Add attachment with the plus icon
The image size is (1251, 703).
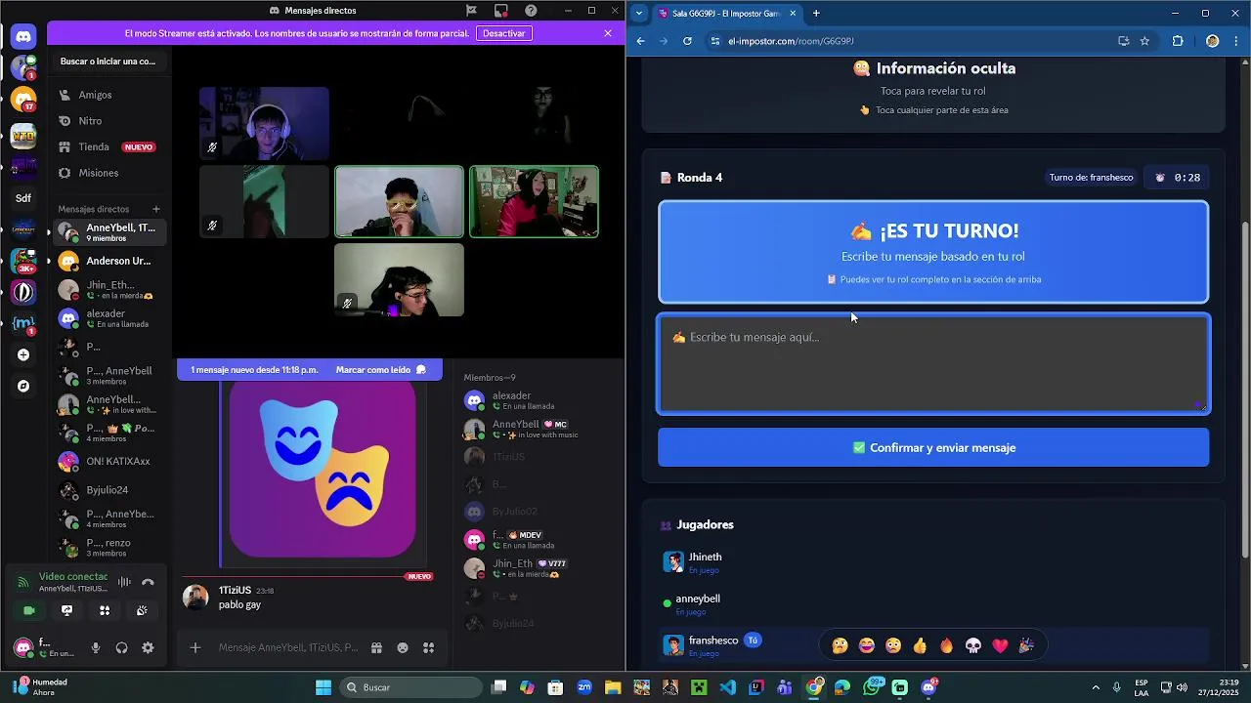point(195,647)
